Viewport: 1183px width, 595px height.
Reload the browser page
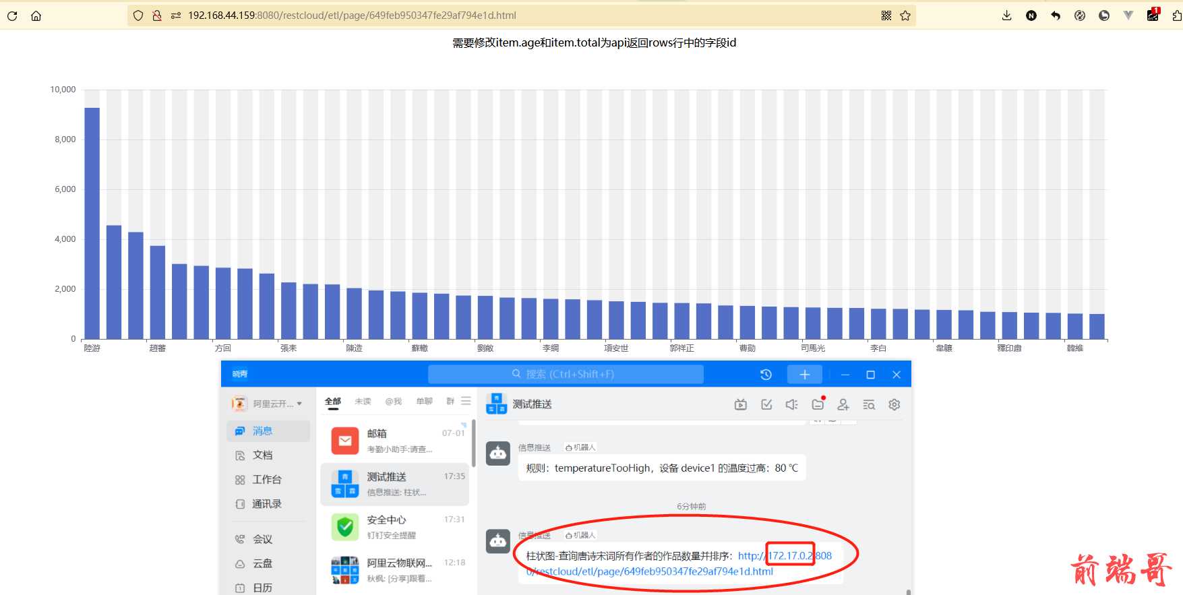[12, 15]
